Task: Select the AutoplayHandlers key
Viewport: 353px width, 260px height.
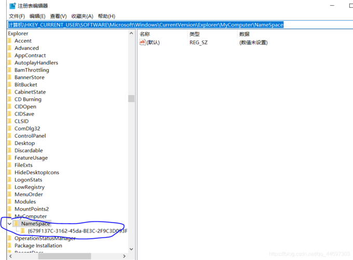Action: pyautogui.click(x=36, y=63)
